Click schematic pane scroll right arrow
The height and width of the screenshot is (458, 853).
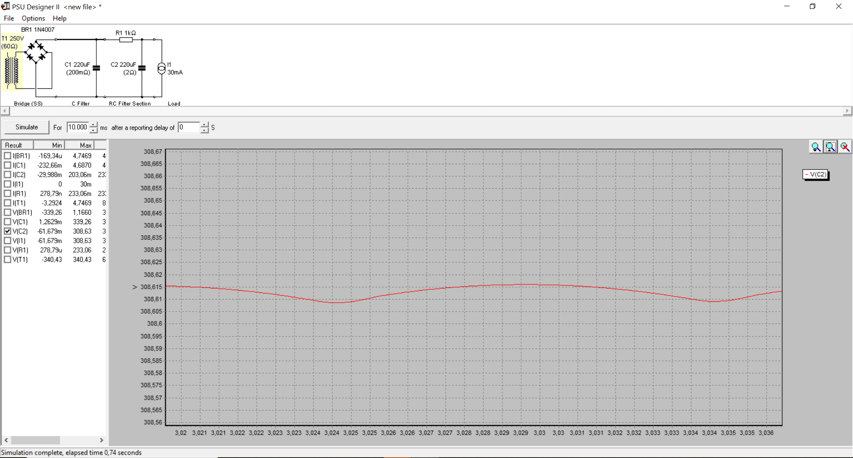point(847,111)
